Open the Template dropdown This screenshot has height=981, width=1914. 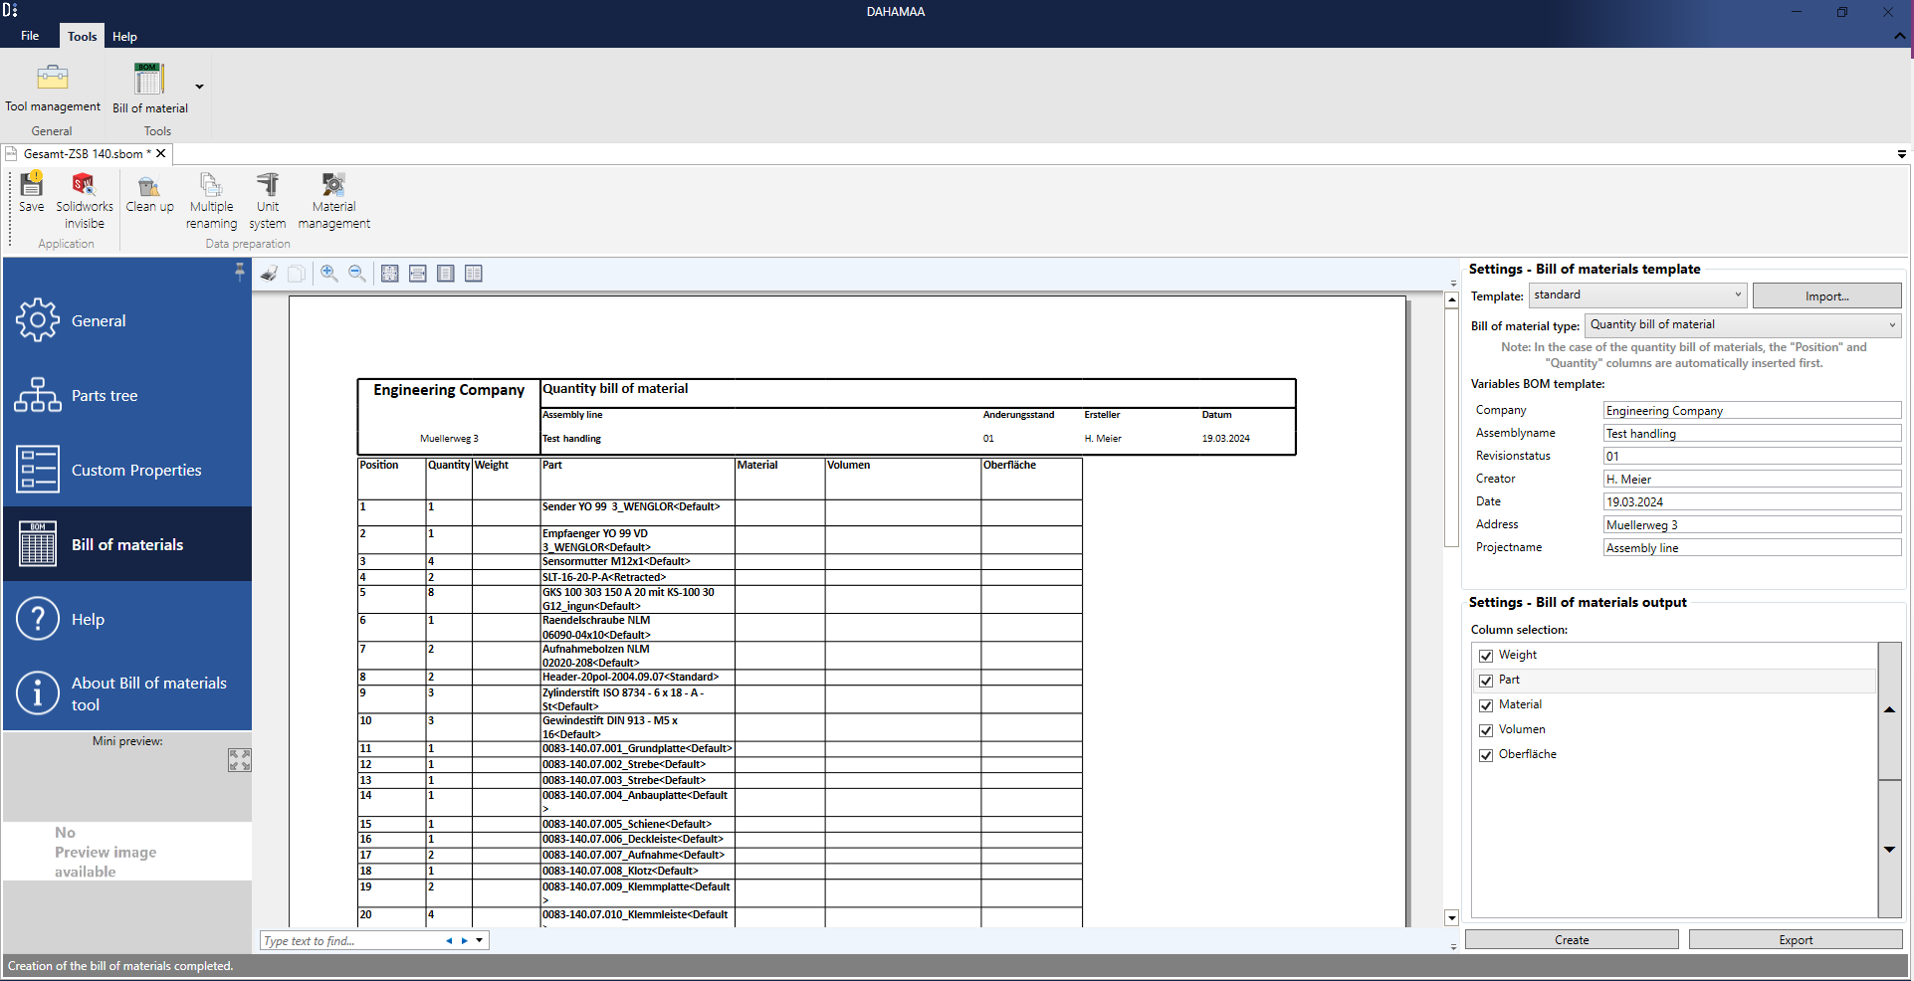1637,295
